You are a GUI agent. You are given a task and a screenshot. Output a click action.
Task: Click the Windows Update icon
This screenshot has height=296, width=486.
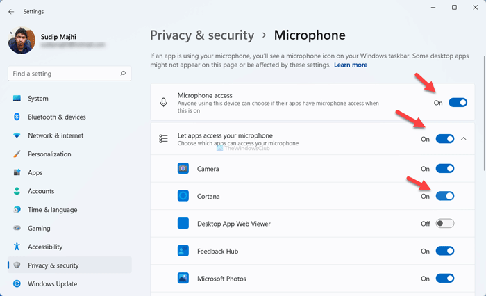17,283
